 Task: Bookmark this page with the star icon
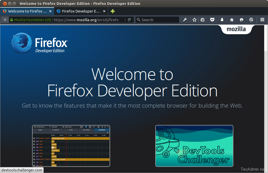(195, 20)
